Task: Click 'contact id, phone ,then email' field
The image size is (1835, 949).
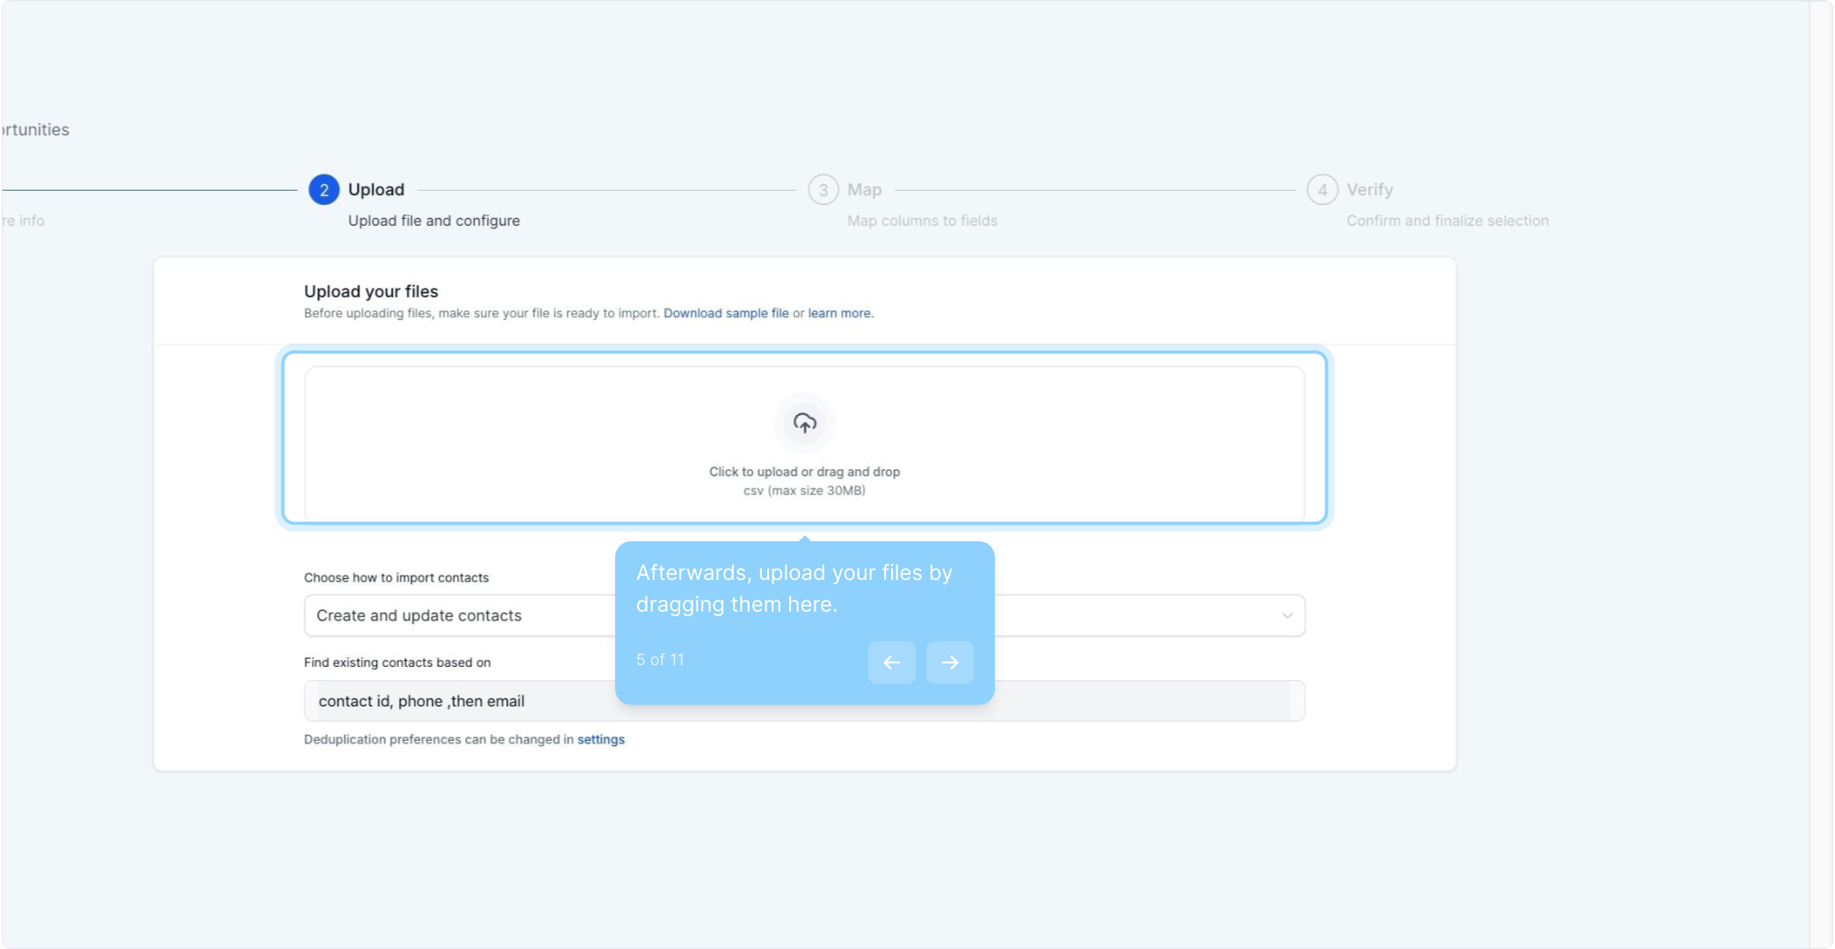Action: click(457, 701)
